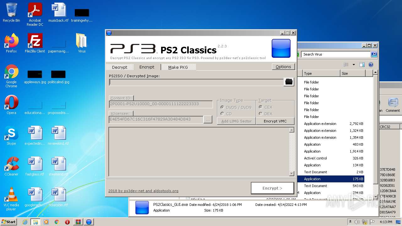This screenshot has height=226, width=402.
Task: Open Internet Explorer from the taskbar
Action: click(x=25, y=222)
